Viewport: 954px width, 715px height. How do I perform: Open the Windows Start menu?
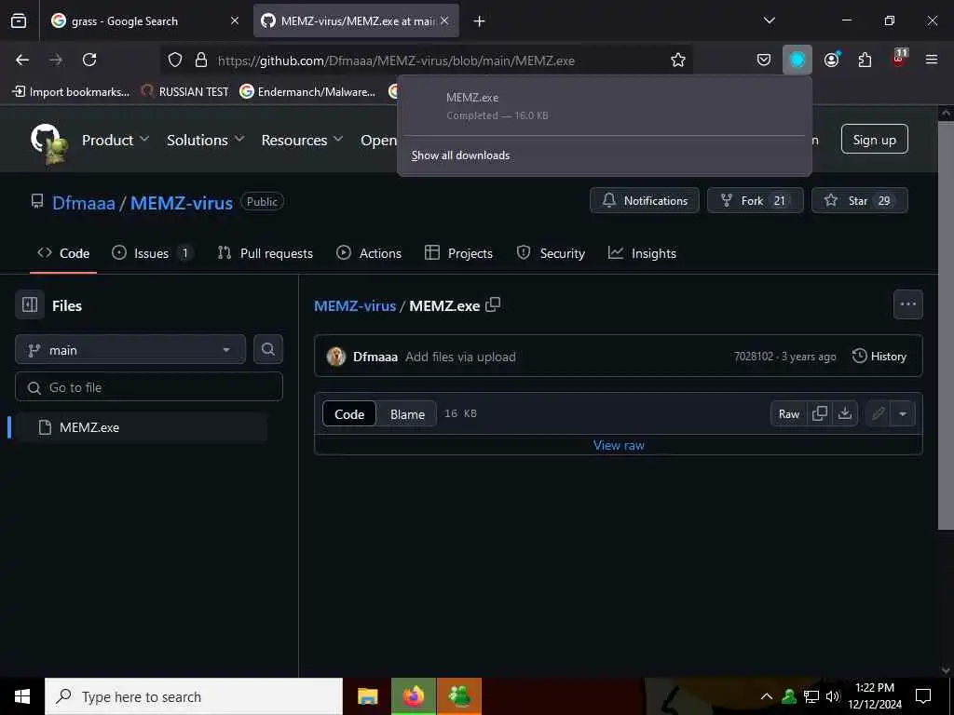tap(22, 696)
